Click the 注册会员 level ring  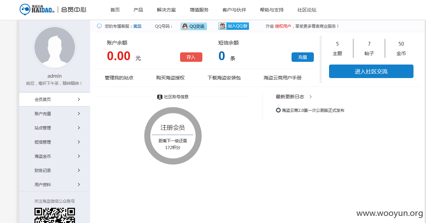(173, 136)
